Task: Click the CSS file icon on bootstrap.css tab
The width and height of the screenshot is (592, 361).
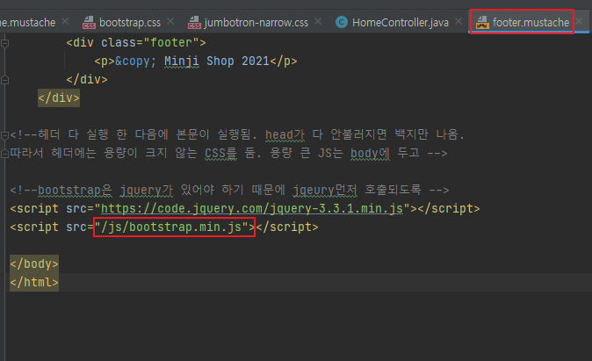Action: (89, 23)
